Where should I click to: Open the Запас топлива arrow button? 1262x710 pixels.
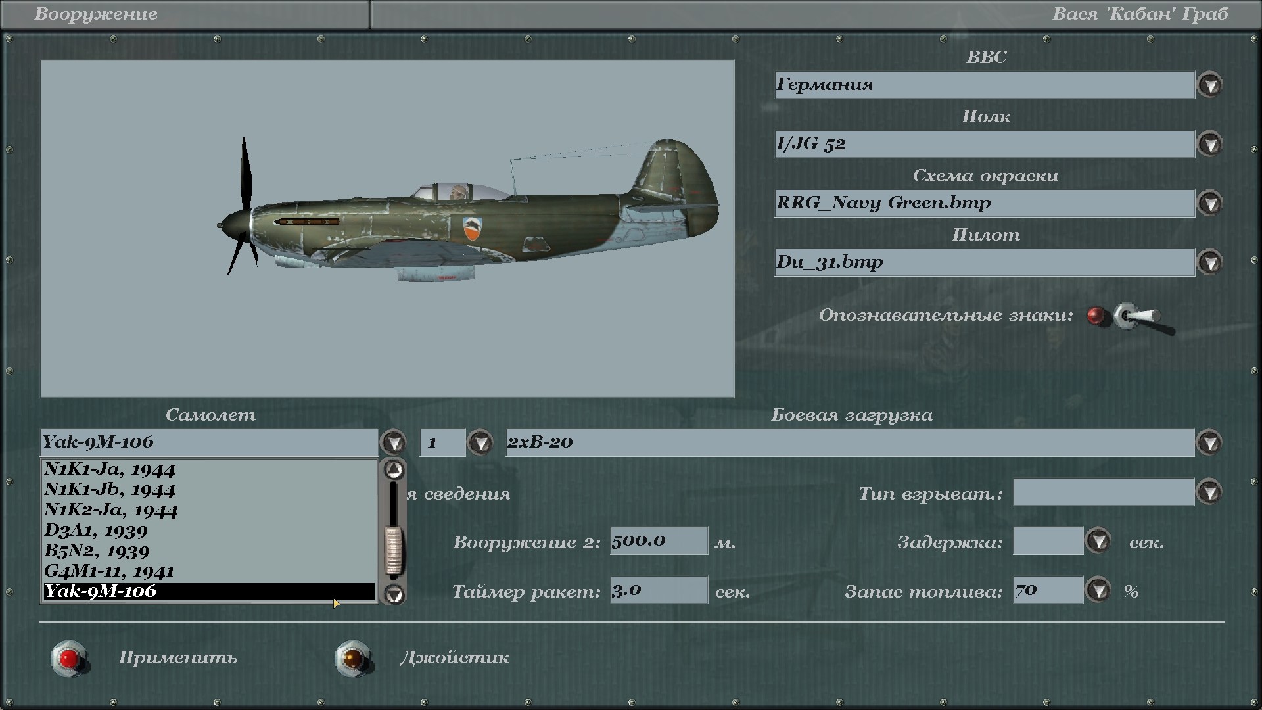click(x=1098, y=590)
